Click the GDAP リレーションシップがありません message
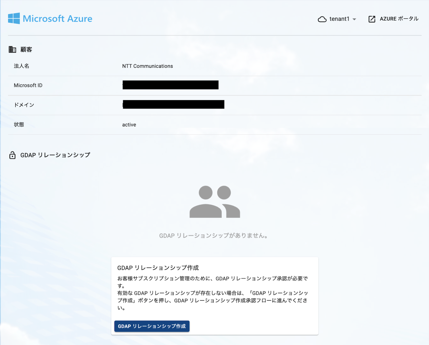 pyautogui.click(x=214, y=236)
